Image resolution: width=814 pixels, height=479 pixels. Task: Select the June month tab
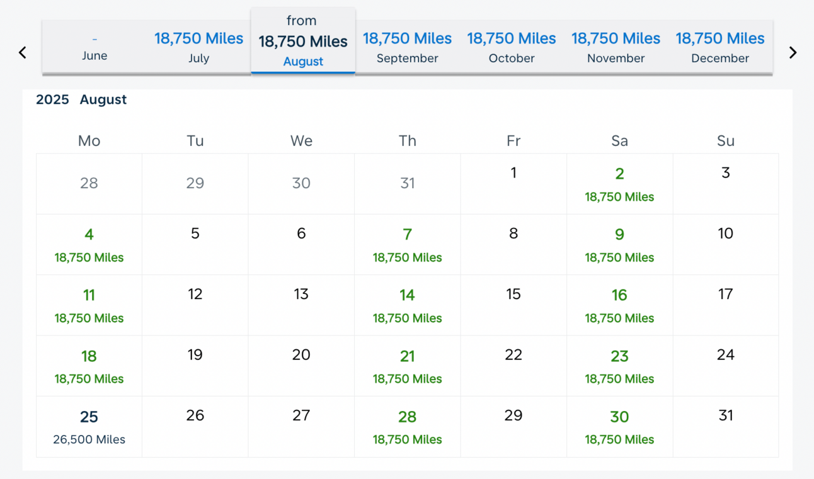95,47
